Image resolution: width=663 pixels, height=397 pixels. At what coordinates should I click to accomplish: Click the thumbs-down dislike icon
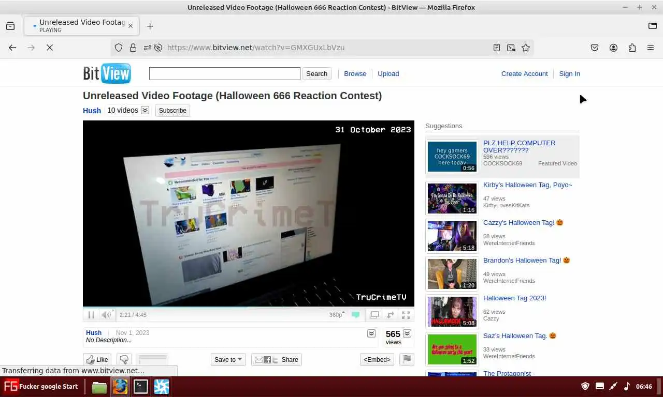coord(124,359)
